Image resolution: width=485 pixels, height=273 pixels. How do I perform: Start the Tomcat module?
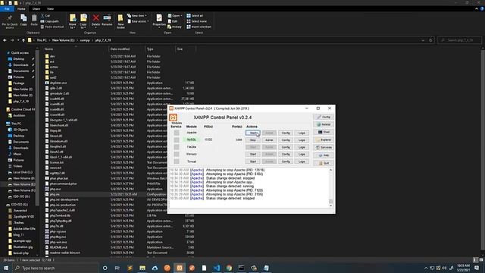(x=252, y=162)
